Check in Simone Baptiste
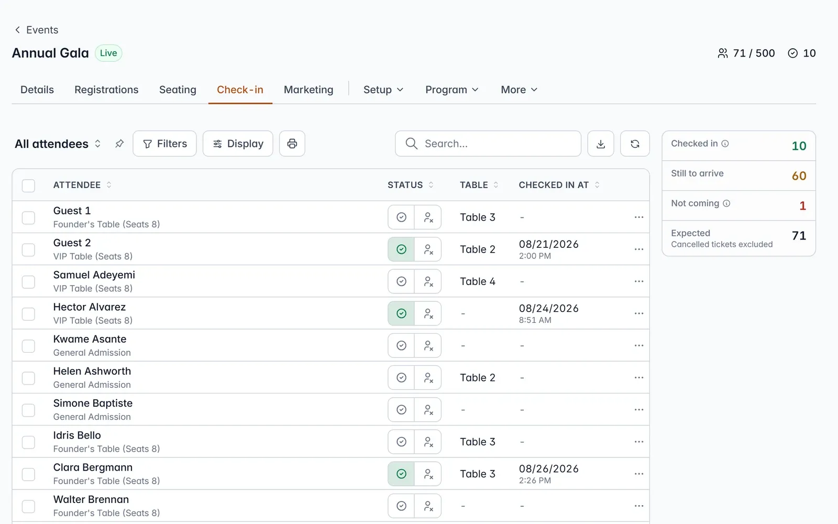 click(401, 410)
